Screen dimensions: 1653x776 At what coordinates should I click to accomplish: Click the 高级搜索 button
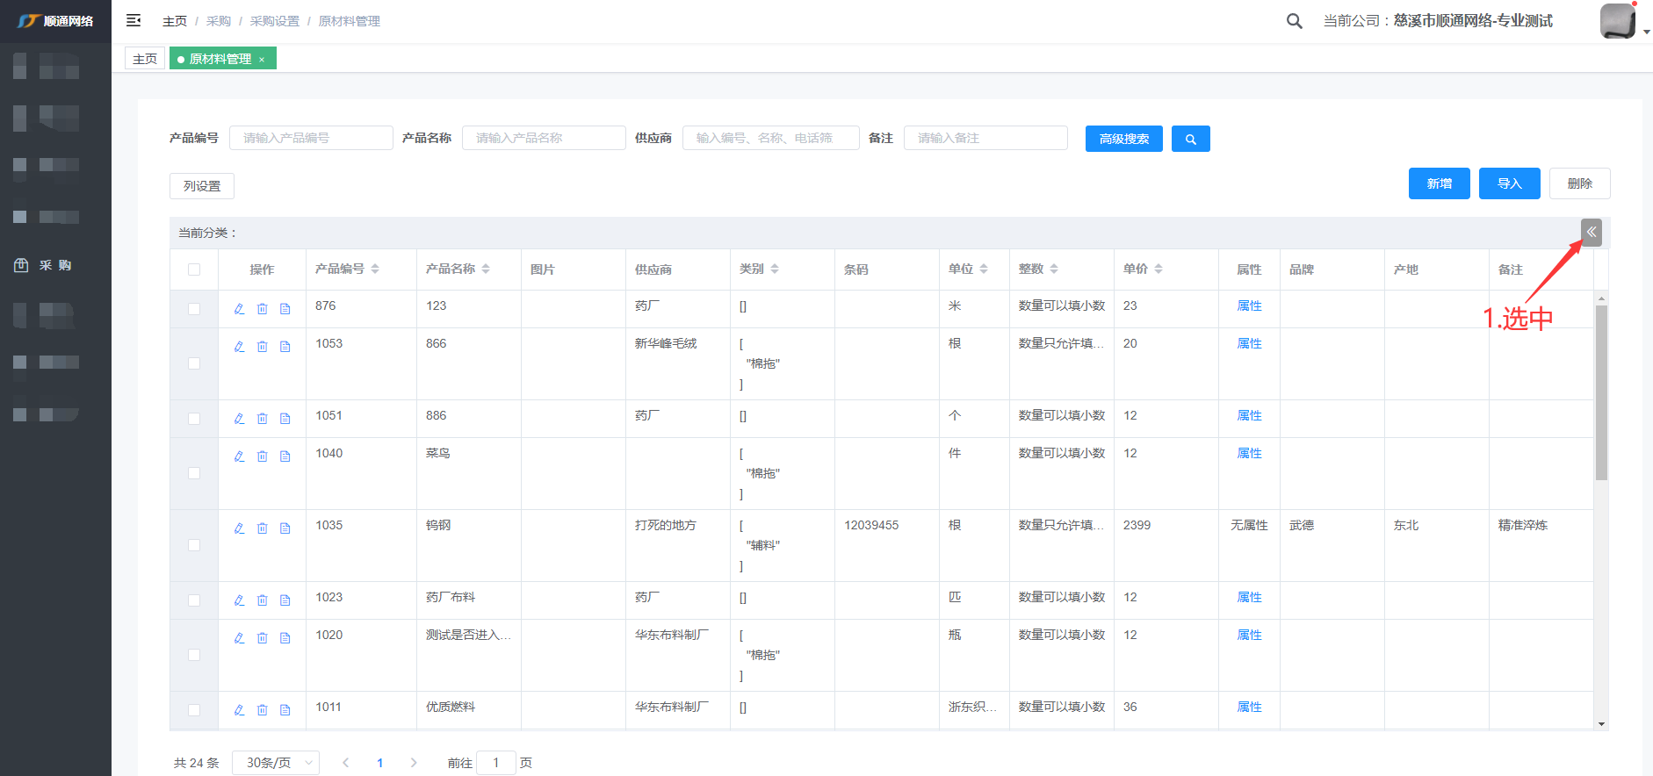[1123, 139]
